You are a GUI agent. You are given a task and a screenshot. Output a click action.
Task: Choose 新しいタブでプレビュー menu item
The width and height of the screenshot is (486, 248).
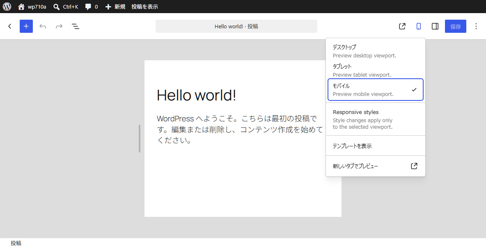tap(376, 166)
